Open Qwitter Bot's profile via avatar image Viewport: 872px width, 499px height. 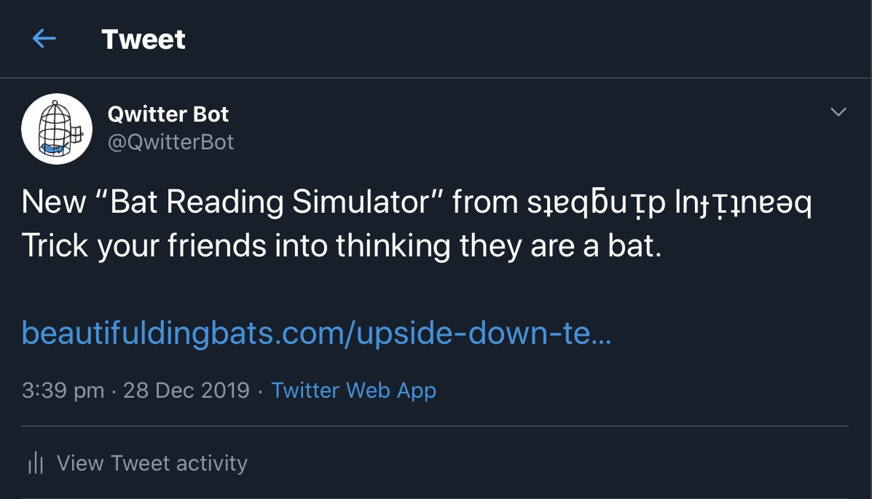click(x=57, y=128)
